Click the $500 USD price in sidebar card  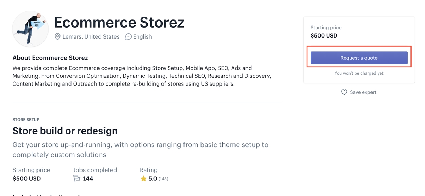(x=324, y=35)
